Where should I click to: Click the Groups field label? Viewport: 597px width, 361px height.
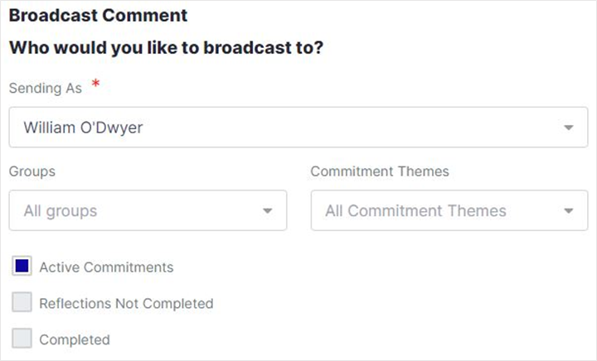32,171
